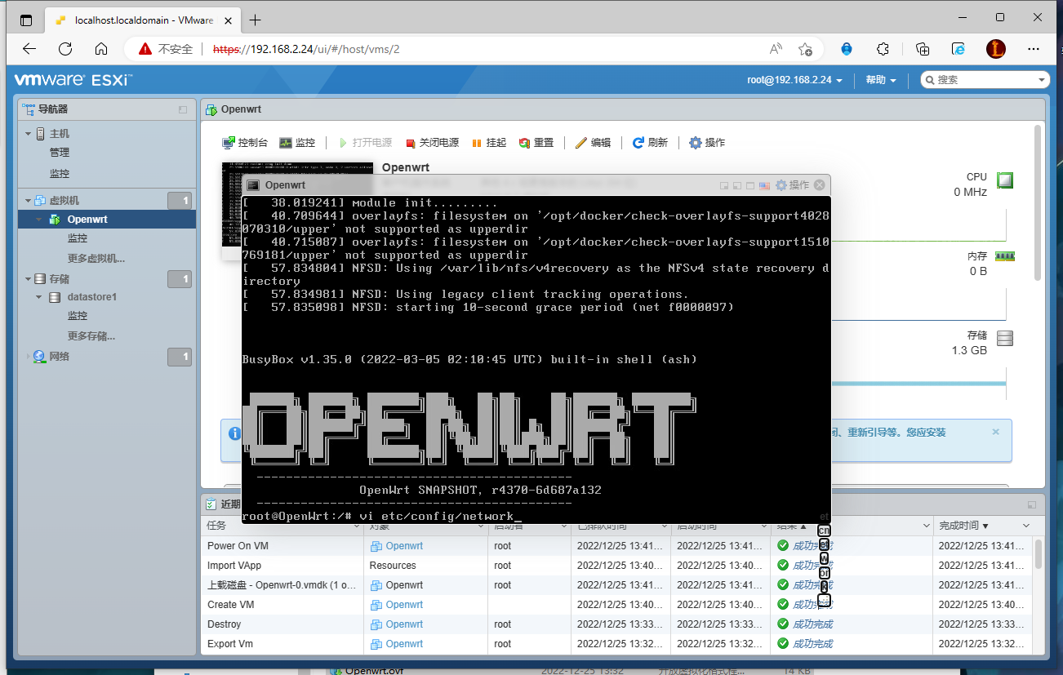
Task: Click the 任务 column header
Action: pos(282,526)
